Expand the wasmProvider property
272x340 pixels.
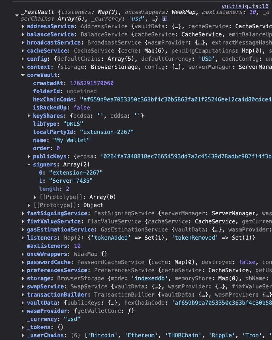pyautogui.click(x=23, y=311)
